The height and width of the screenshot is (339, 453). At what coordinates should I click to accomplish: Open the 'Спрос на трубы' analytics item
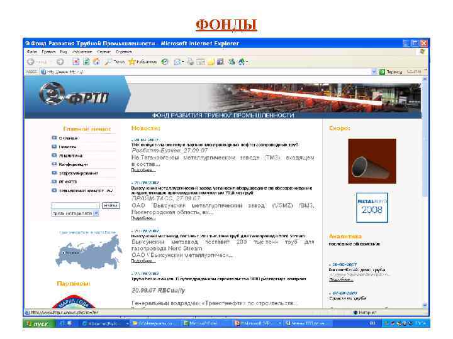click(348, 298)
